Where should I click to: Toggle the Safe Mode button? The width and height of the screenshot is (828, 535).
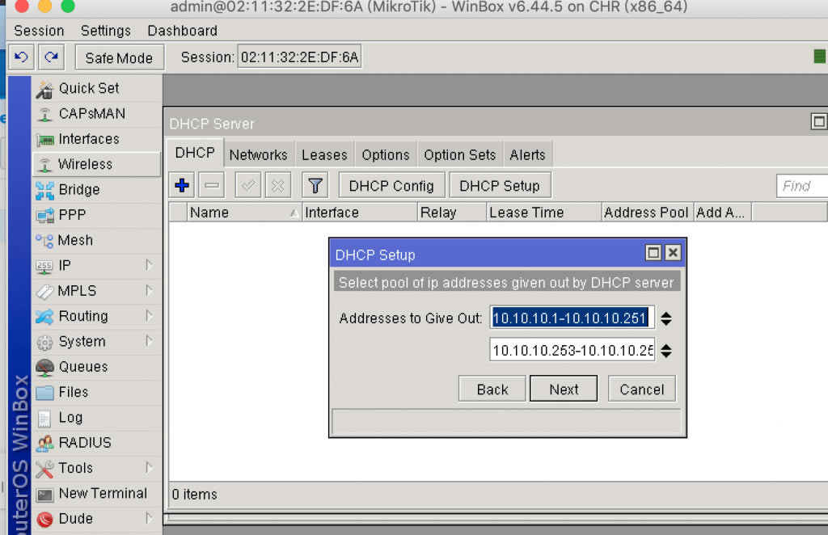(120, 57)
